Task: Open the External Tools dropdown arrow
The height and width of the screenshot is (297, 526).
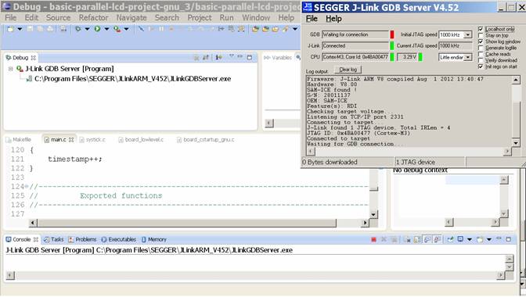Action: [x=126, y=29]
